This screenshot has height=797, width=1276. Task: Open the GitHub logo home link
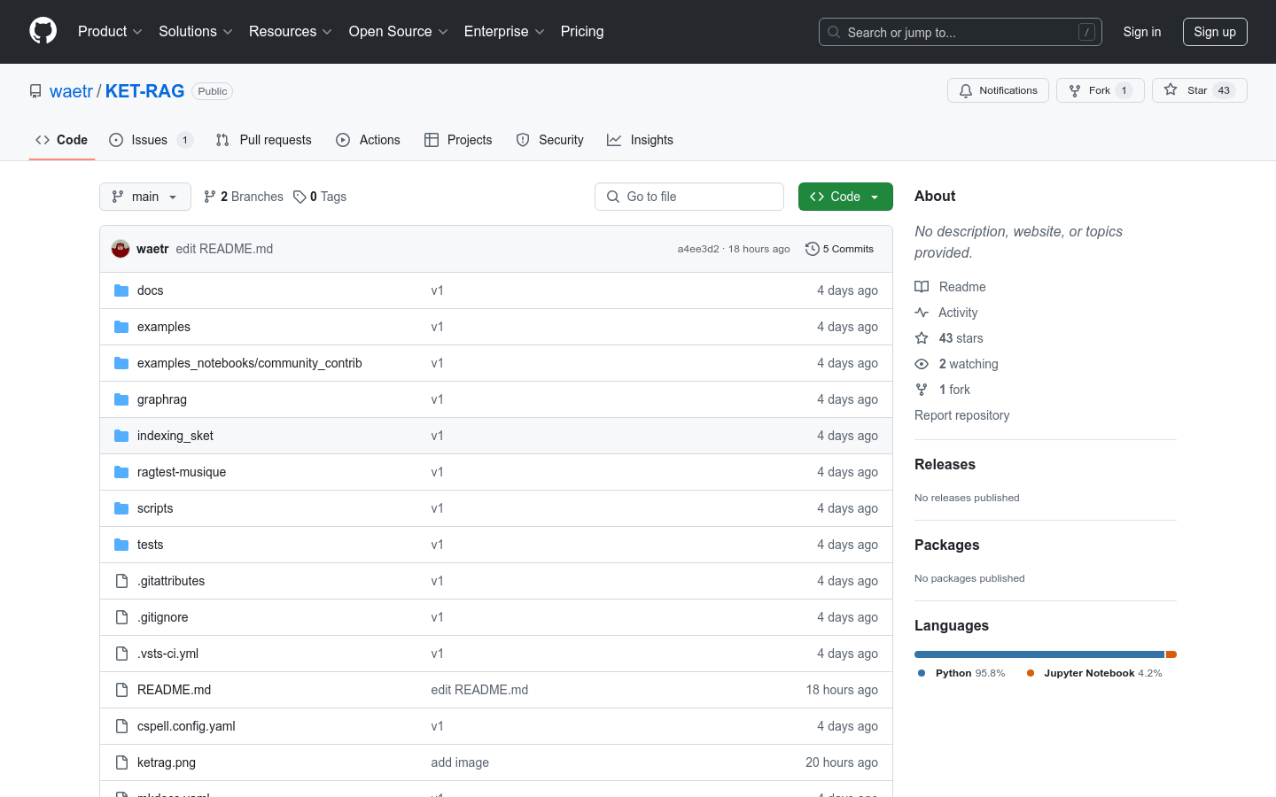[43, 31]
